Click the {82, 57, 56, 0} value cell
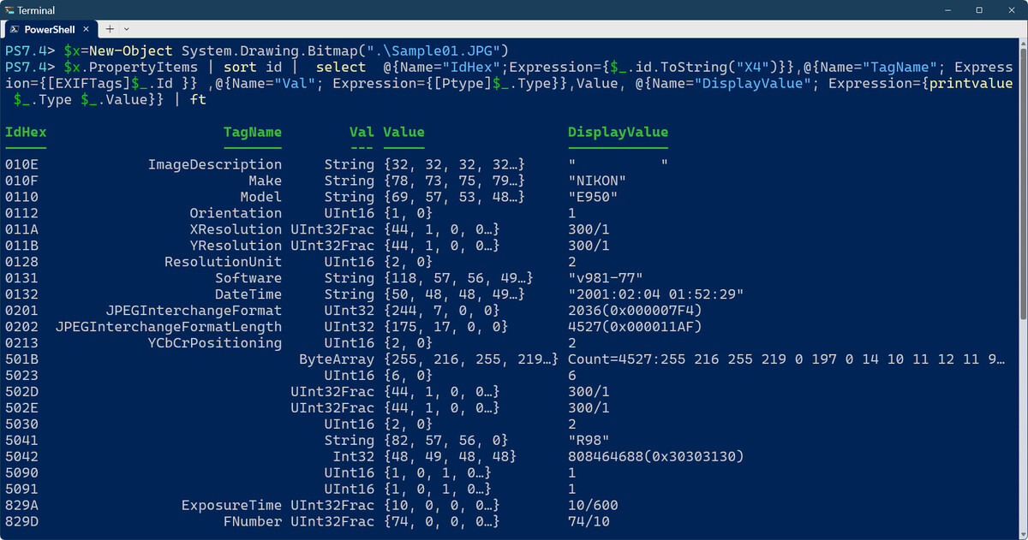The width and height of the screenshot is (1028, 540). [x=445, y=441]
